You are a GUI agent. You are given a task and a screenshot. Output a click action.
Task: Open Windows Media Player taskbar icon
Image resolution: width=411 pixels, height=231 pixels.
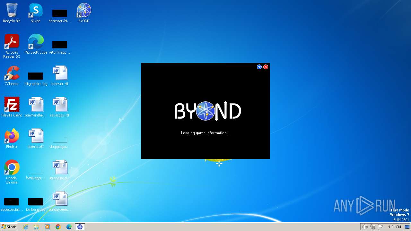pyautogui.click(x=47, y=227)
